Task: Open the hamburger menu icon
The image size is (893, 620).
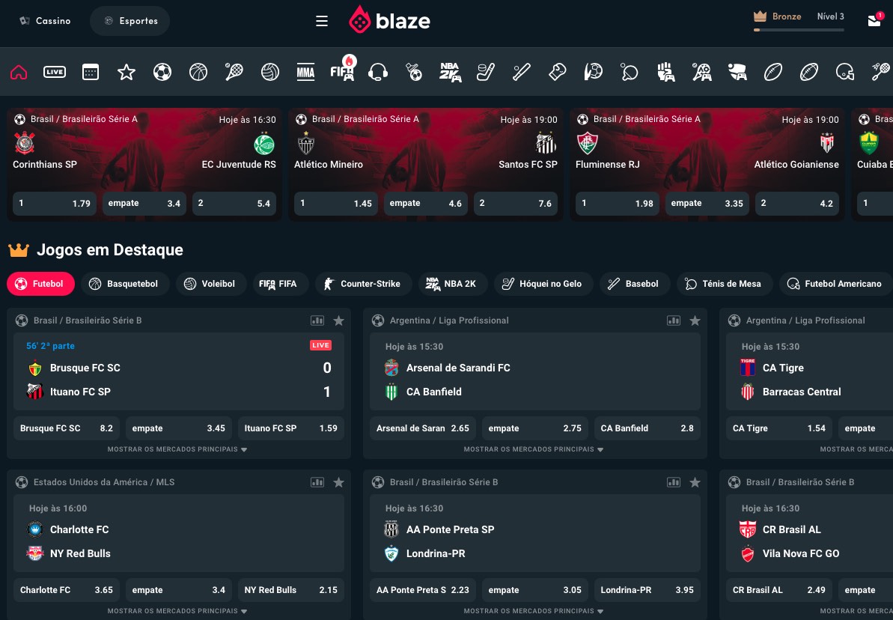Action: (x=322, y=21)
